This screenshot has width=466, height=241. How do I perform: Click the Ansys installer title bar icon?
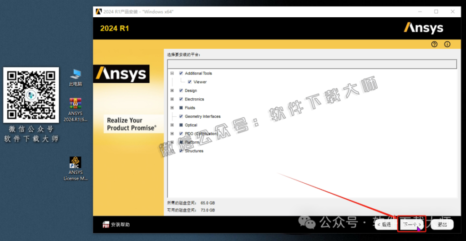coord(99,11)
